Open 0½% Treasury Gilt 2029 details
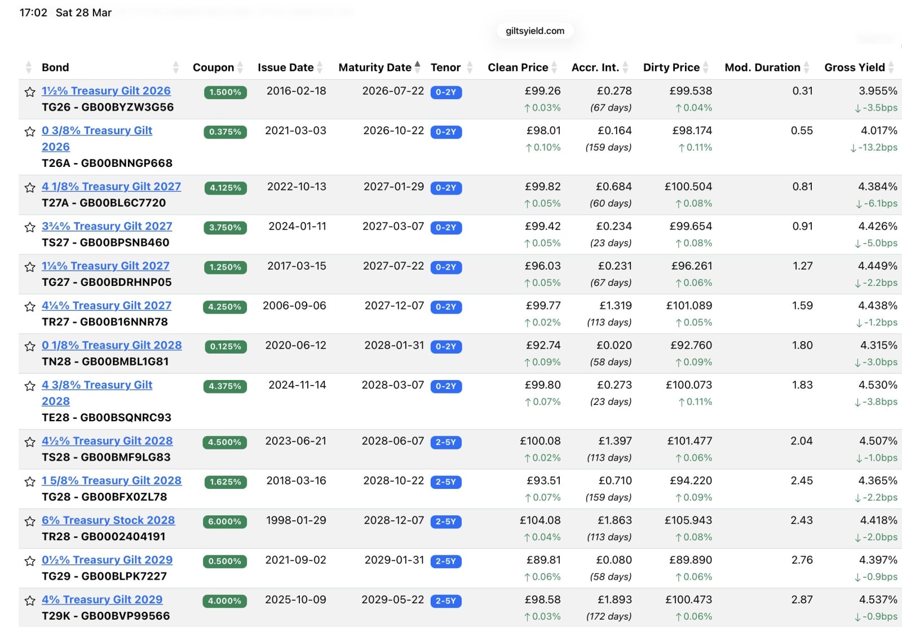The height and width of the screenshot is (627, 902). tap(107, 560)
